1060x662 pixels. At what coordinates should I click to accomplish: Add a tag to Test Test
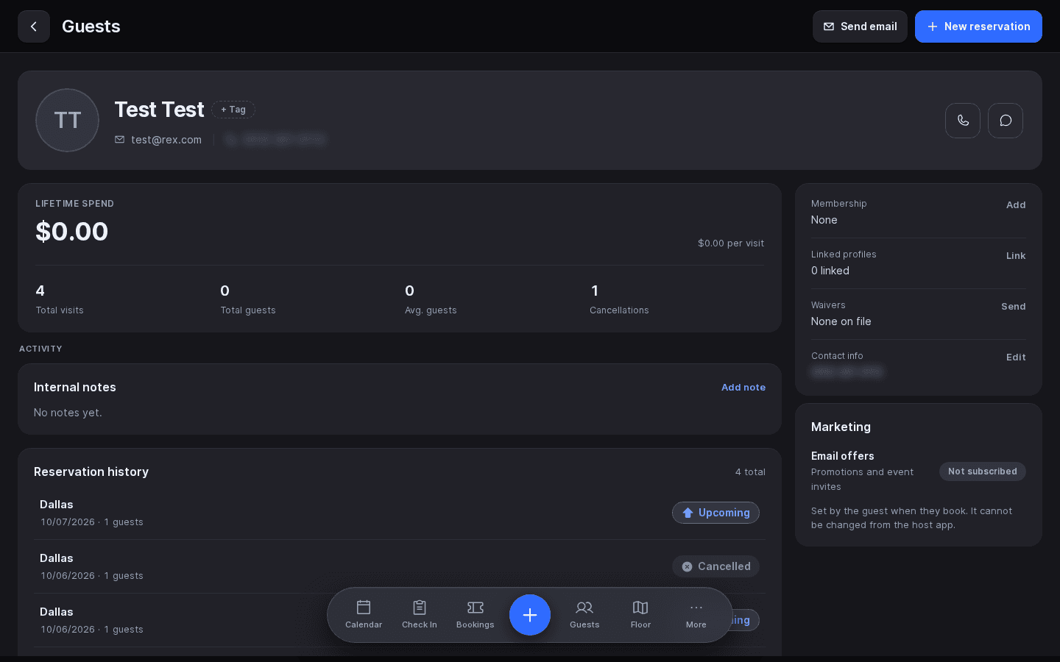click(233, 110)
